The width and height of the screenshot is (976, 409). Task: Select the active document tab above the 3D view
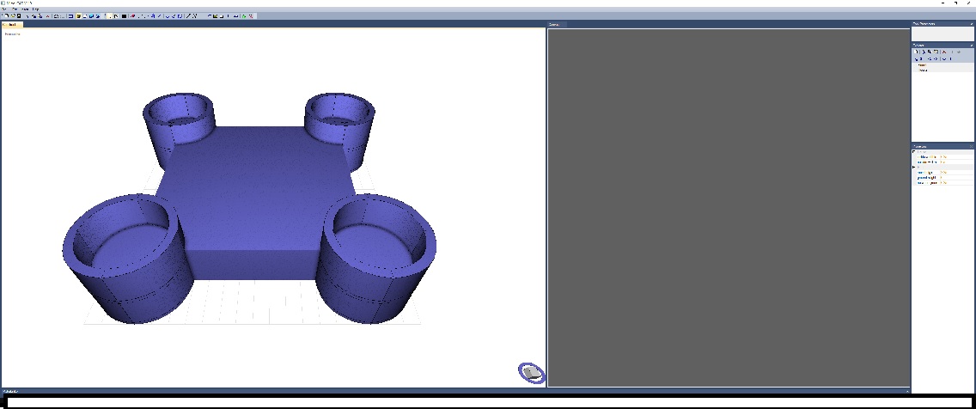(12, 24)
